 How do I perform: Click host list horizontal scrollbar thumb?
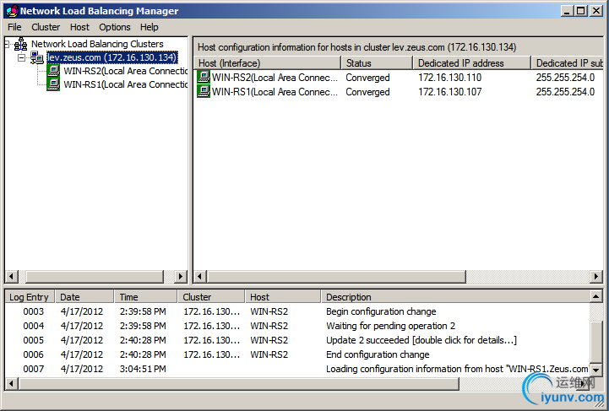[336, 276]
